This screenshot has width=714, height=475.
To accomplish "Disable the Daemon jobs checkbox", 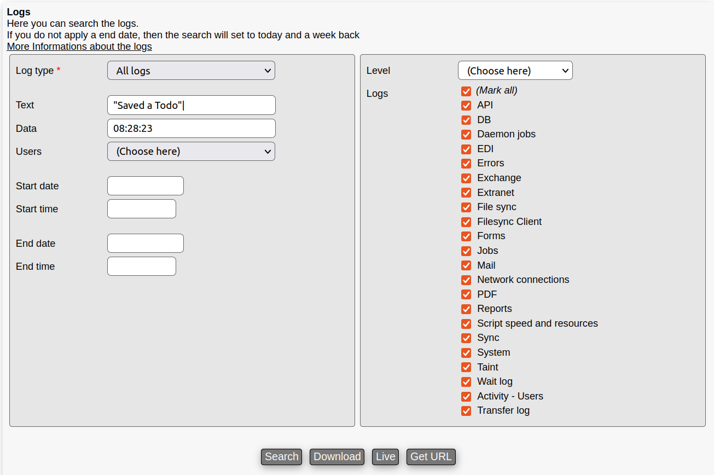I will [466, 134].
